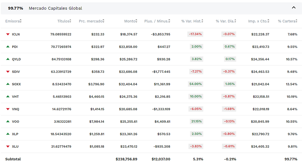Open the QYLD ticker row
The height and width of the screenshot is (165, 302).
point(16,59)
